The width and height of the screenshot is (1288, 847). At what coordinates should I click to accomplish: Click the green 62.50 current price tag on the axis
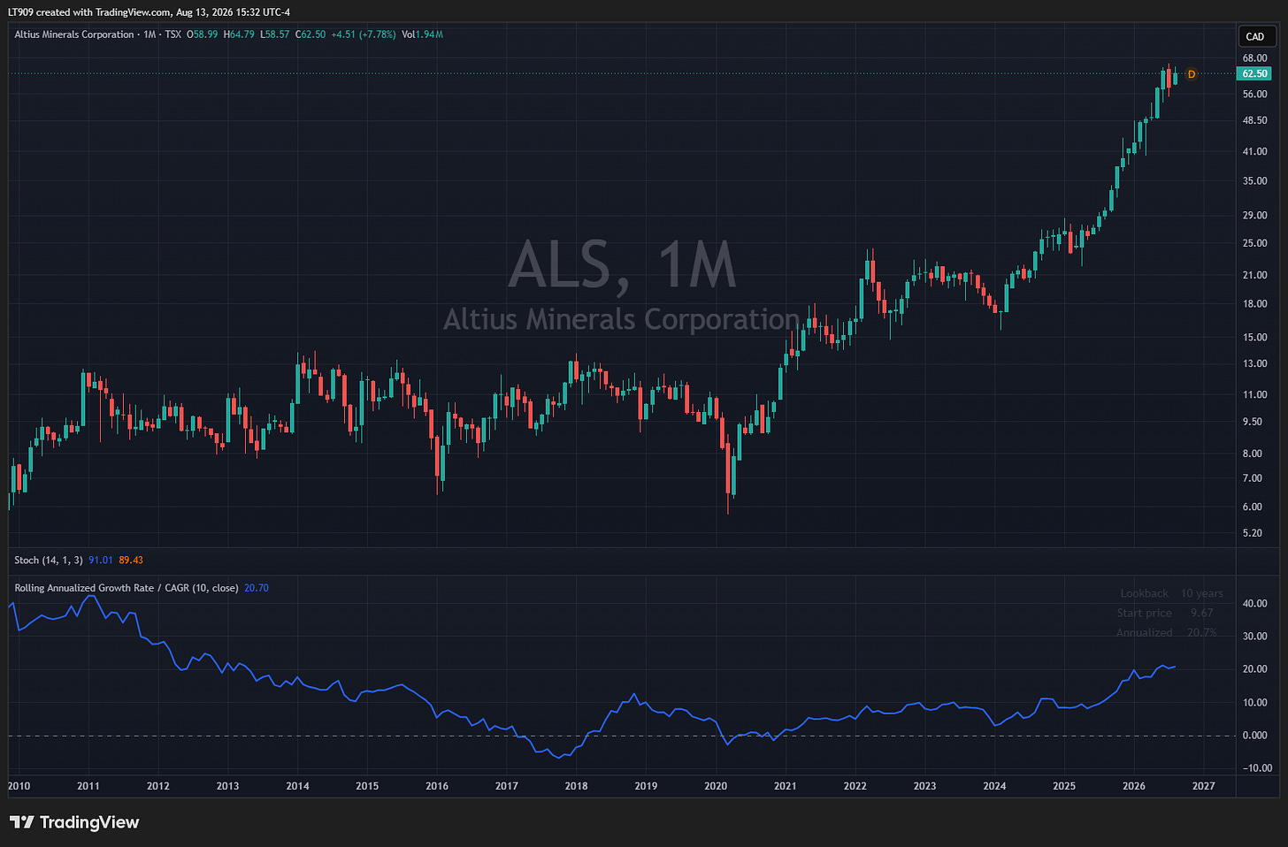point(1254,74)
